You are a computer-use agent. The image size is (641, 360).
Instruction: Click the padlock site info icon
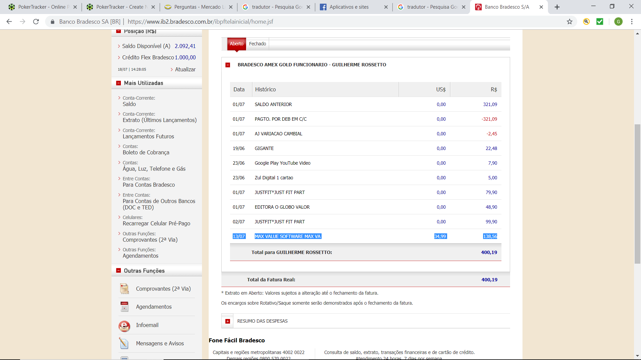(x=52, y=22)
